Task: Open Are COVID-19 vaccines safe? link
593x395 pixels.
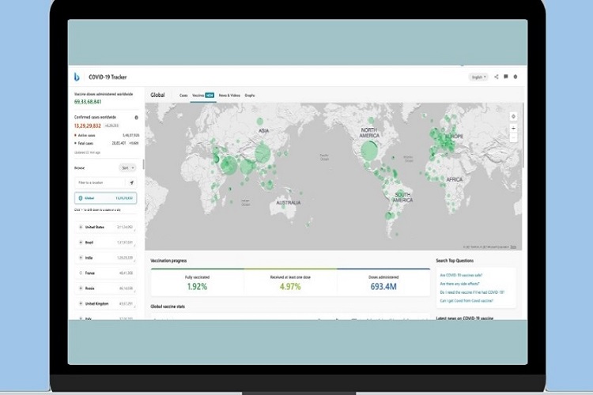Action: pyautogui.click(x=461, y=275)
